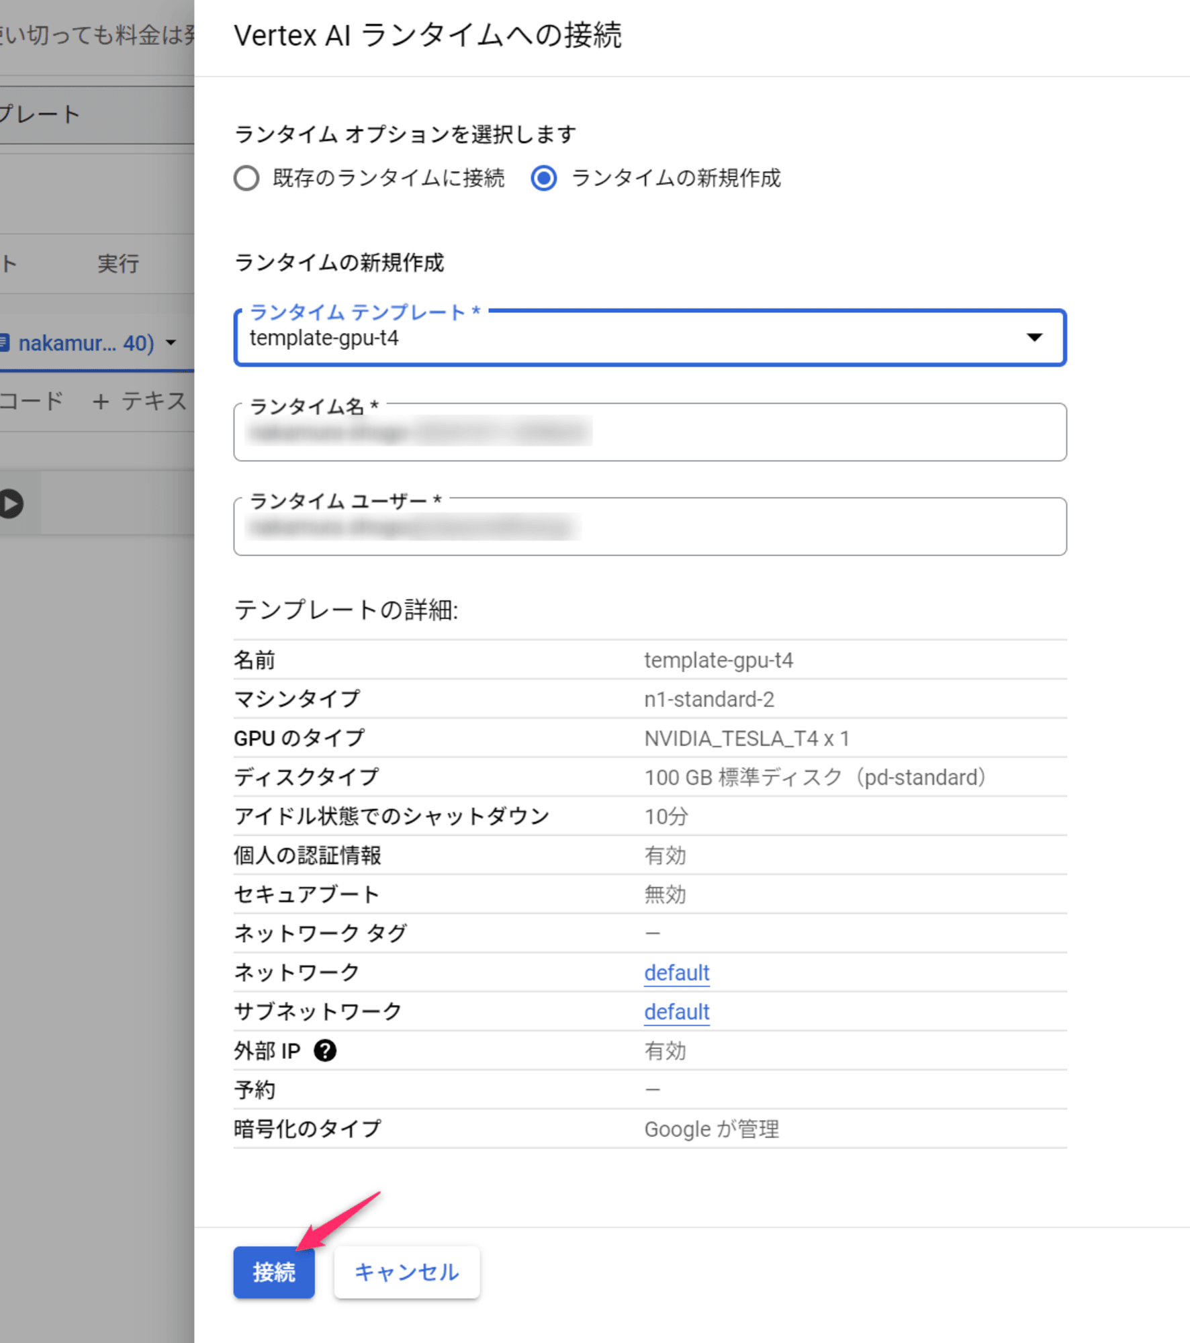Click the 'n1-standard-2' machine type value

[x=709, y=699]
